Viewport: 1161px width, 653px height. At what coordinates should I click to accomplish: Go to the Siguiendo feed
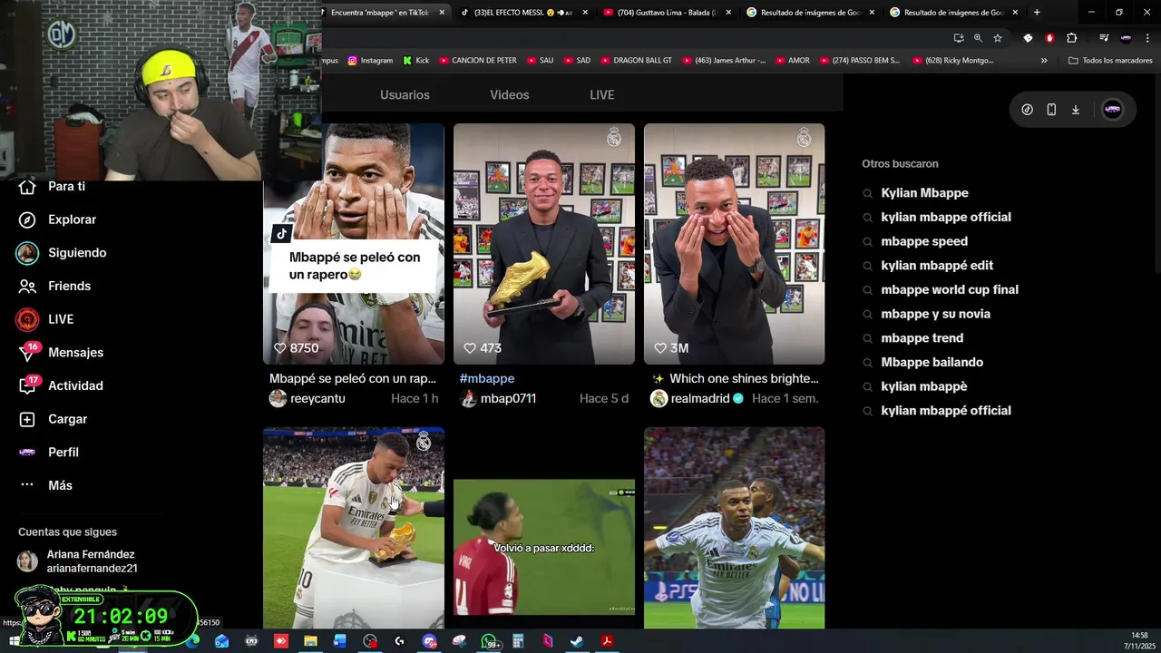pyautogui.click(x=62, y=253)
